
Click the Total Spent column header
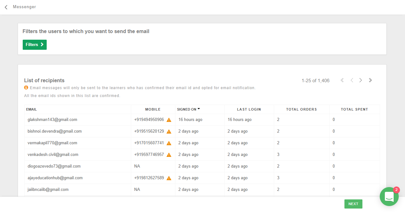tap(355, 109)
